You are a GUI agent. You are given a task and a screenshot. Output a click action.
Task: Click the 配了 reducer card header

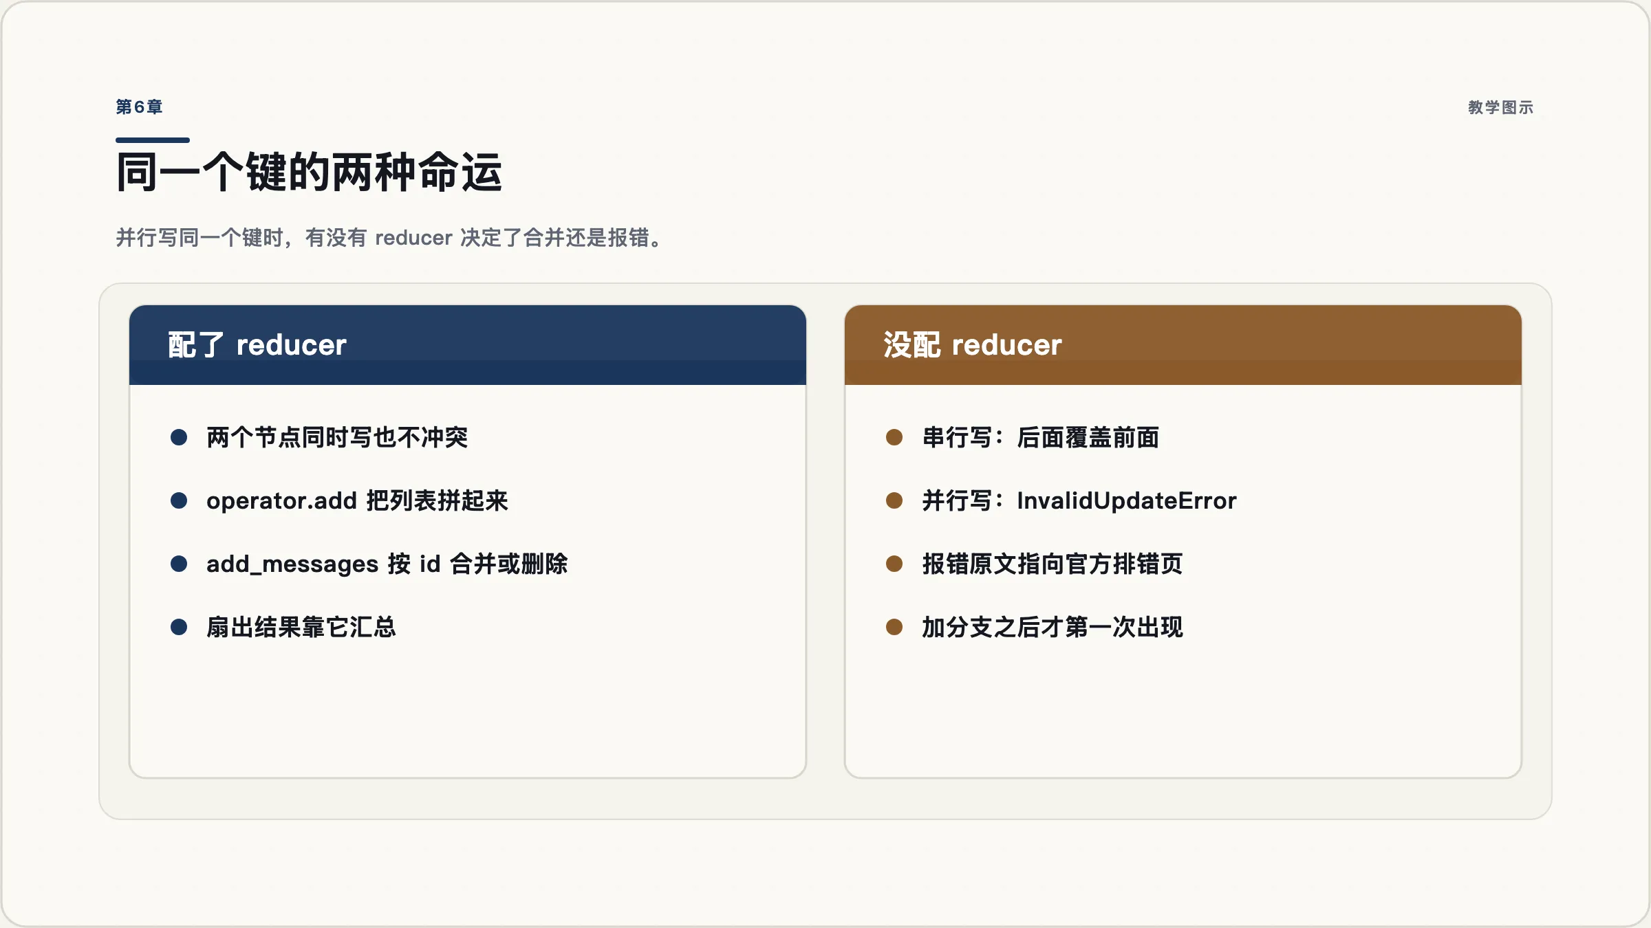[468, 345]
